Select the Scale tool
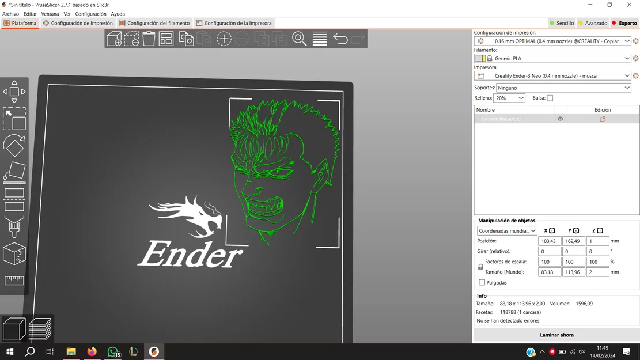This screenshot has width=640, height=360. click(14, 119)
